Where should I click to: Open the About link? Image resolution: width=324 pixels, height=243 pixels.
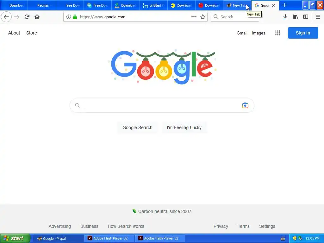[14, 33]
